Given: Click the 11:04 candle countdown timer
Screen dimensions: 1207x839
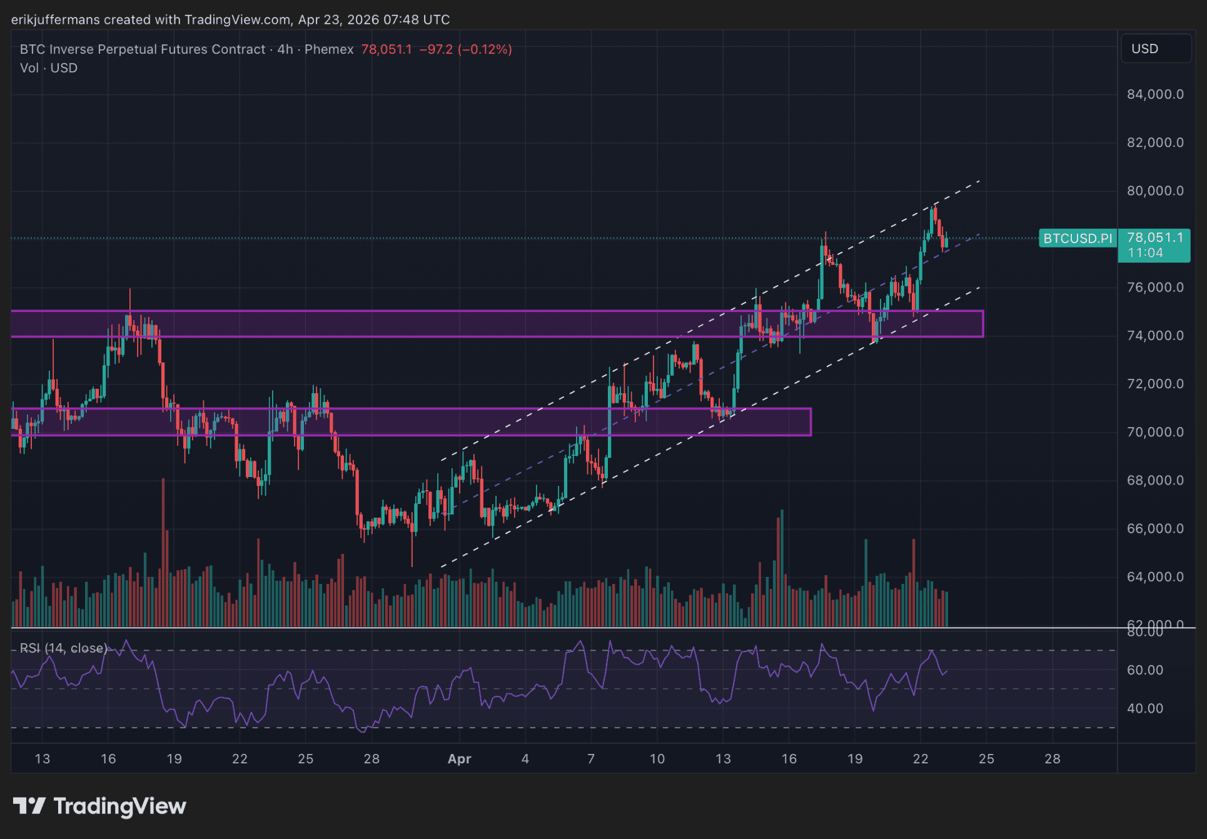Looking at the screenshot, I should point(1145,253).
